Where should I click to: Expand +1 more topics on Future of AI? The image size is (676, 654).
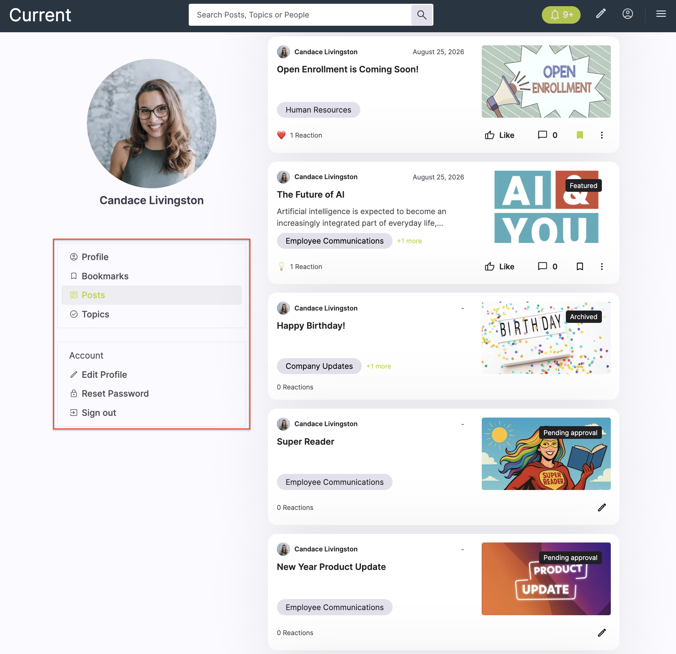[409, 241]
